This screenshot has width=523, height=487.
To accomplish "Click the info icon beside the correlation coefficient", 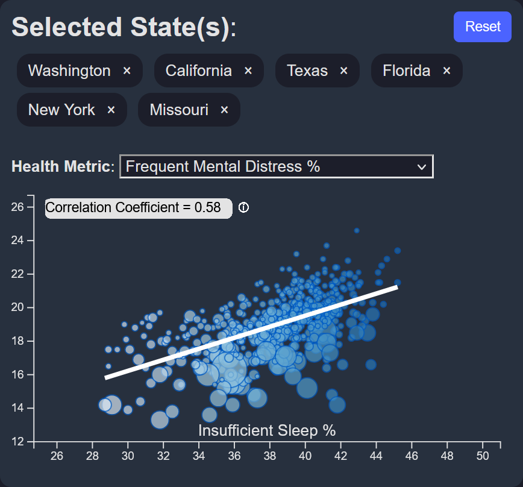I will pos(243,208).
